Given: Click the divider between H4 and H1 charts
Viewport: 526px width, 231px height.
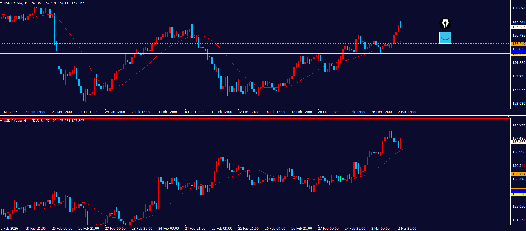Looking at the screenshot, I should [250, 115].
